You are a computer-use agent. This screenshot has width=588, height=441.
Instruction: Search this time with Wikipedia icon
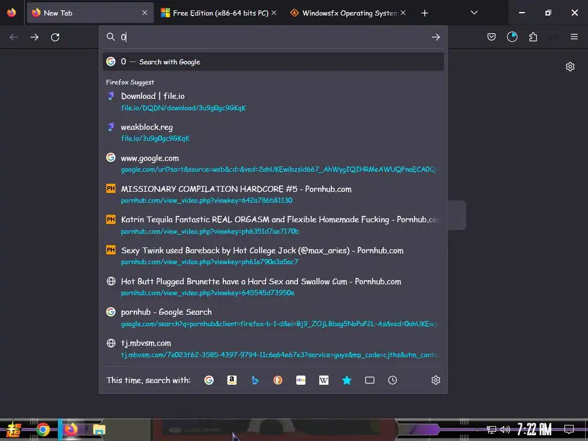324,380
